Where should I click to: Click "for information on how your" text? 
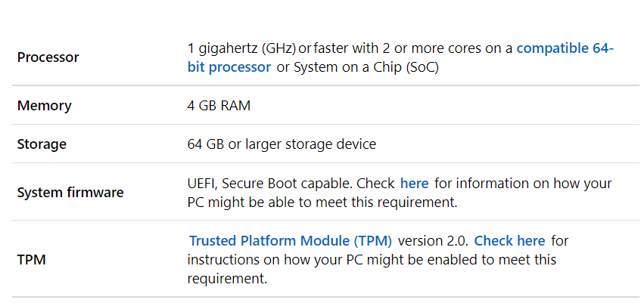523,184
